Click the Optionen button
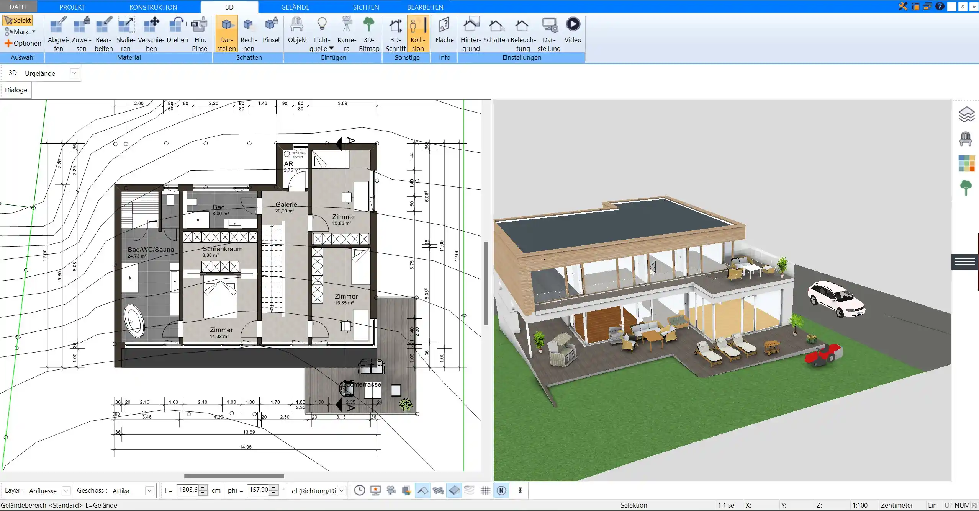Screen dimensions: 979x511 click(23, 43)
